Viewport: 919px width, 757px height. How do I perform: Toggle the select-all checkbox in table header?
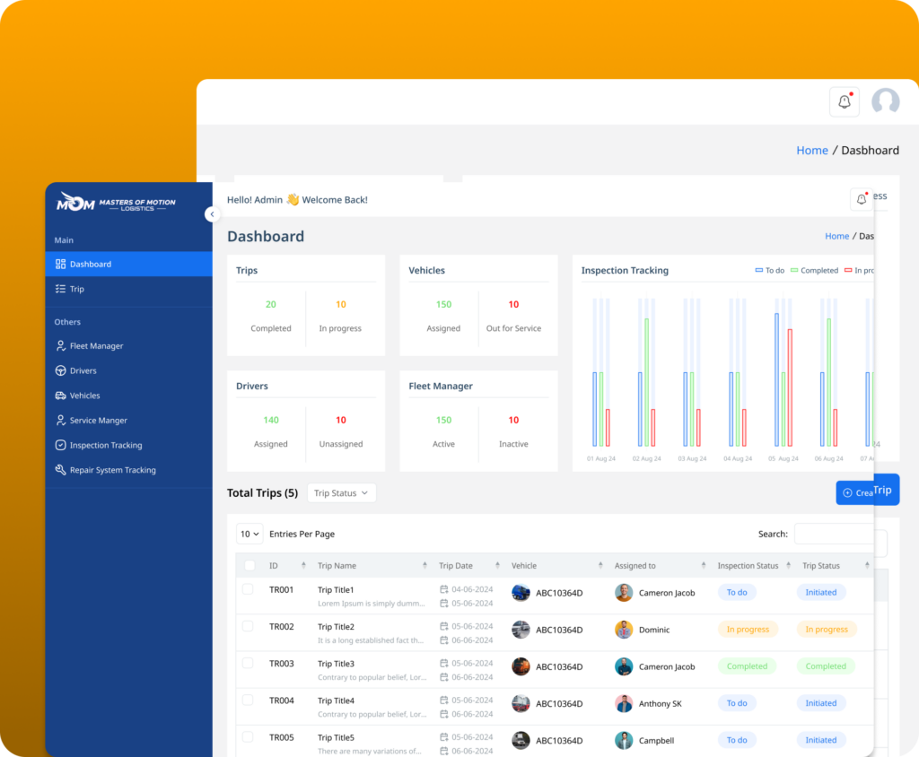pos(249,565)
